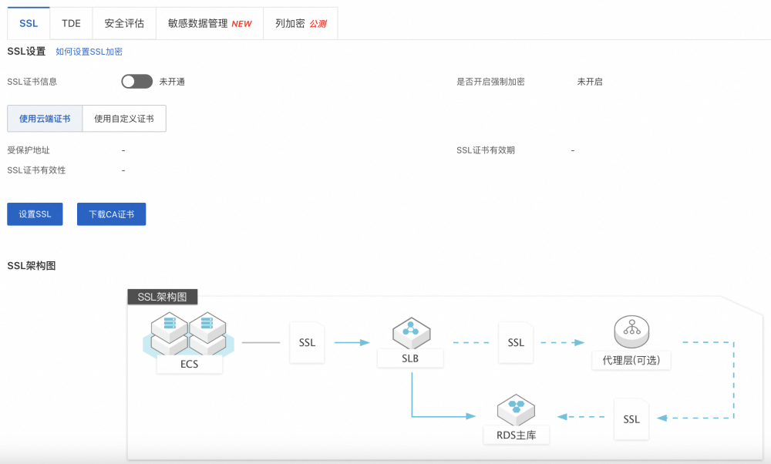Toggle the SSL证书信息 switch on
Screen dimensions: 771x464
coord(136,82)
